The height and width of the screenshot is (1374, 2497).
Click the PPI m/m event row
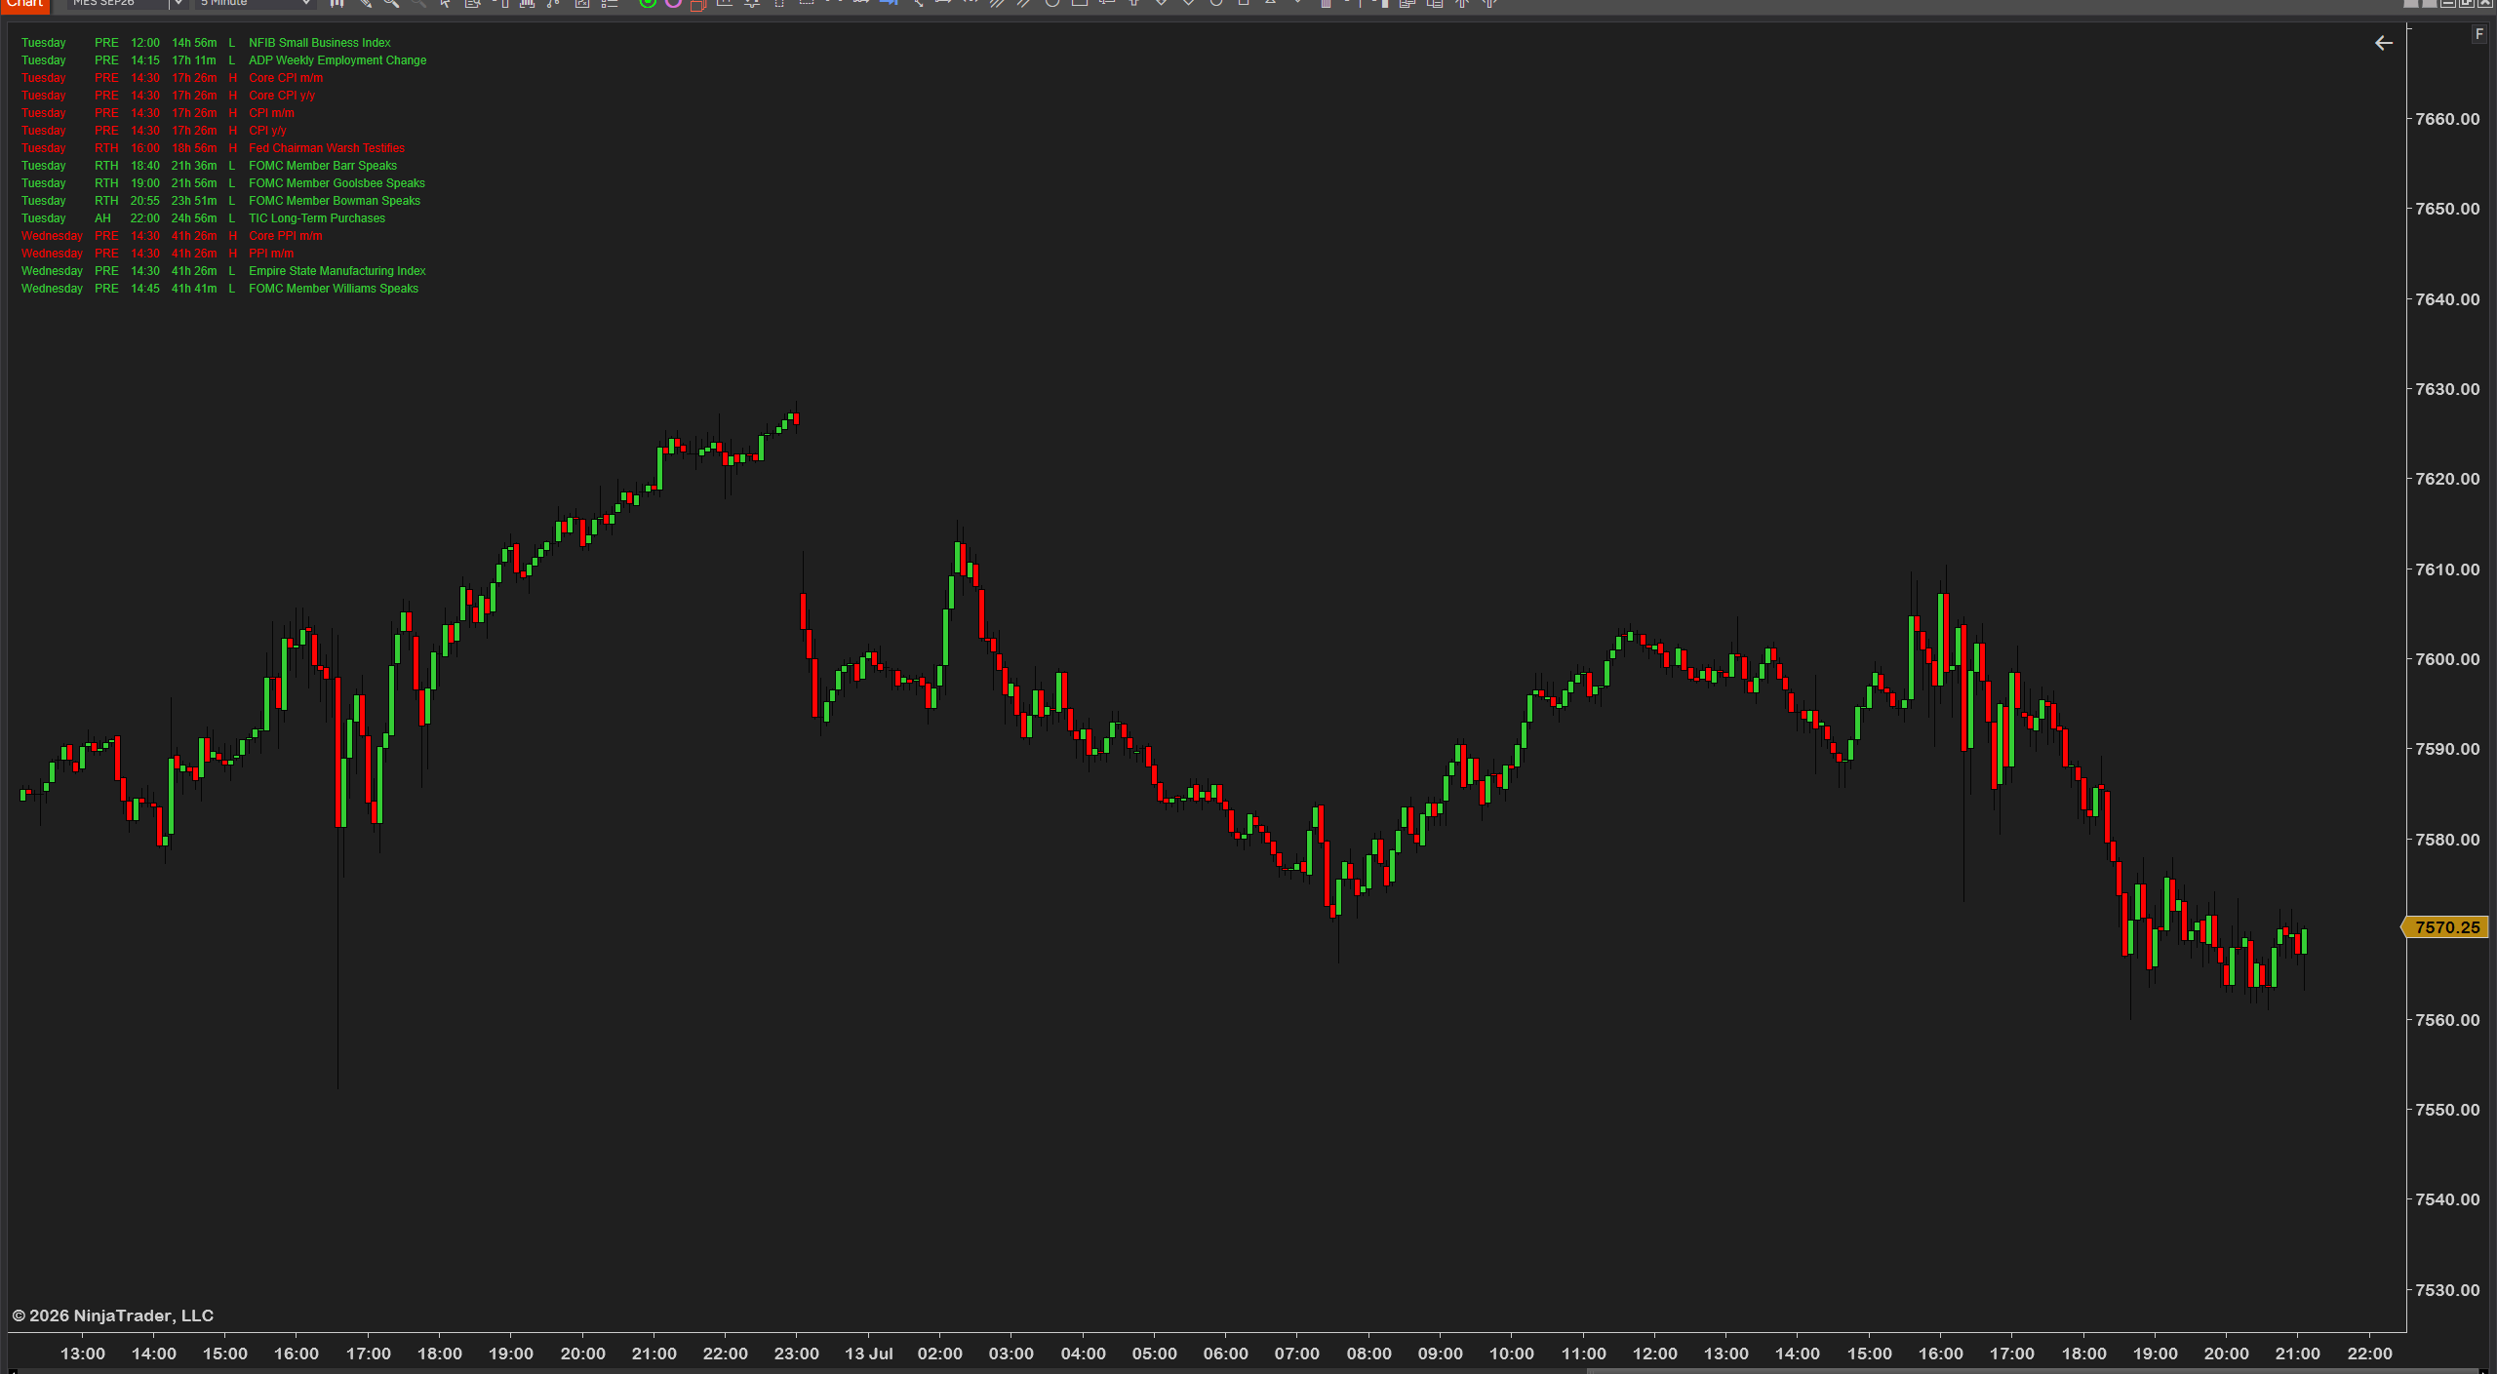[x=157, y=254]
